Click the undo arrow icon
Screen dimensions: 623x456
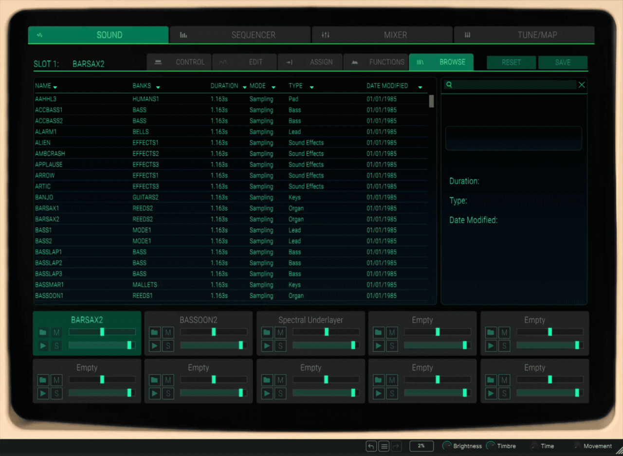371,446
